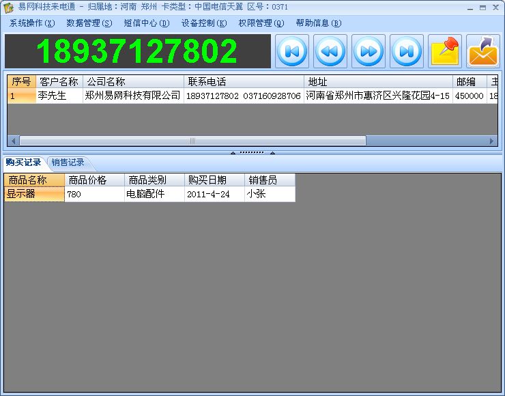Collapse panel using left splitter arrow
The height and width of the screenshot is (396, 505).
(x=233, y=153)
